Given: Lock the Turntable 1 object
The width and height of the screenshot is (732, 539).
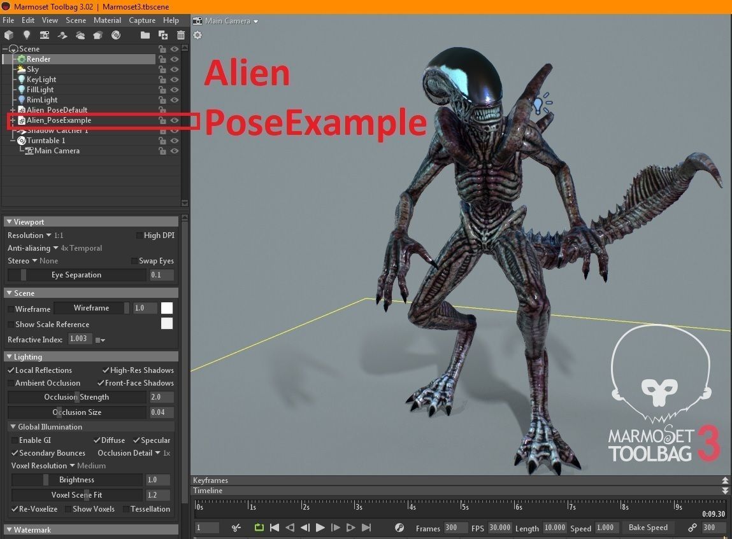Looking at the screenshot, I should (162, 141).
